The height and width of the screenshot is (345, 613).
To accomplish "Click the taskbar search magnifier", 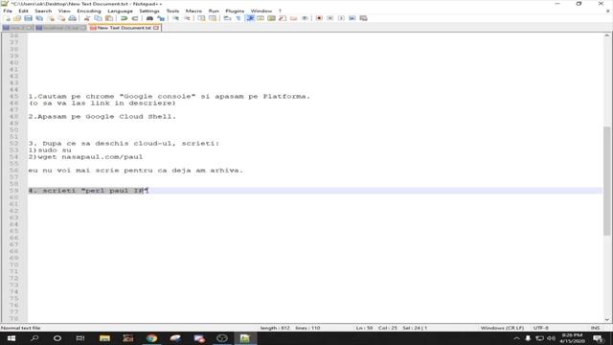I will (34, 338).
